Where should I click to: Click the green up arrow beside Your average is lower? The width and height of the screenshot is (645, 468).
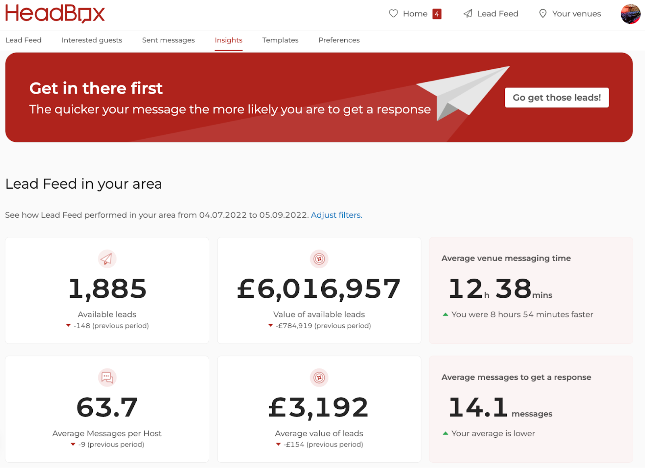click(x=445, y=433)
